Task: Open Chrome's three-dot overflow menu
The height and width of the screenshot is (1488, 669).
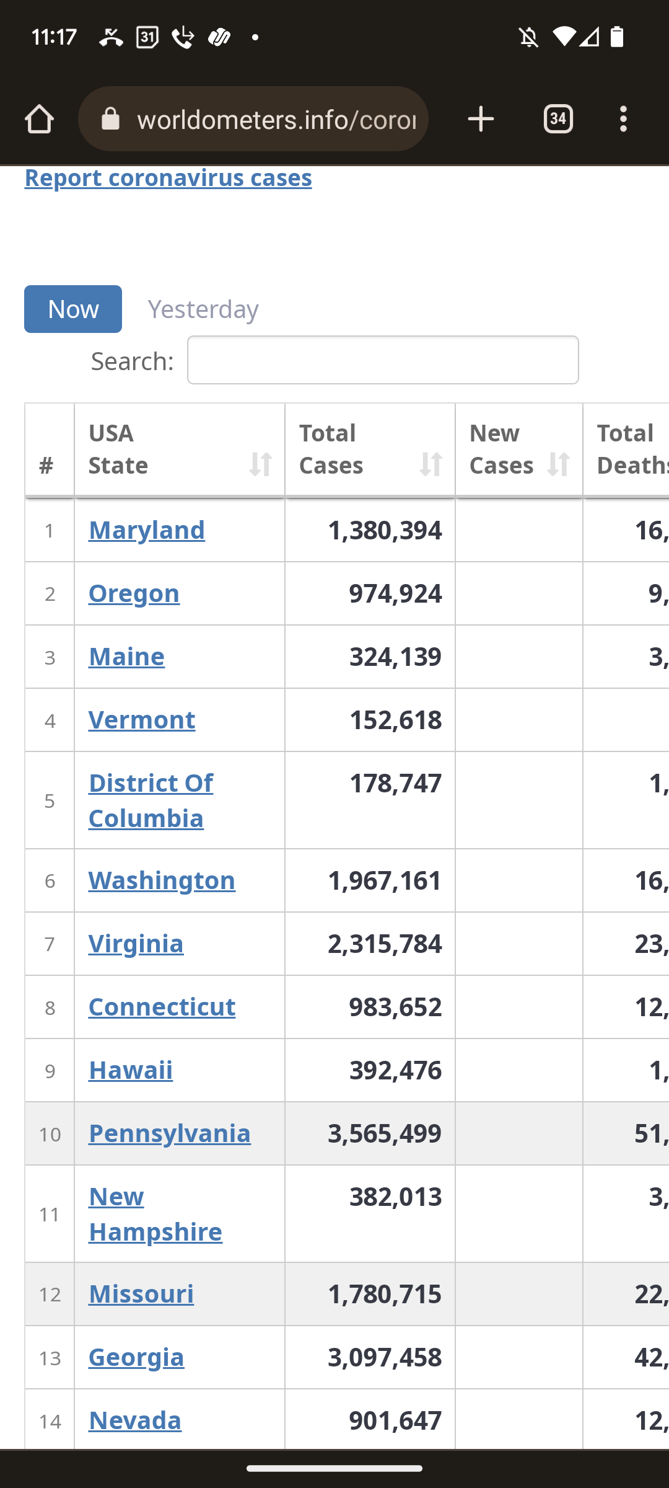Action: (x=623, y=119)
